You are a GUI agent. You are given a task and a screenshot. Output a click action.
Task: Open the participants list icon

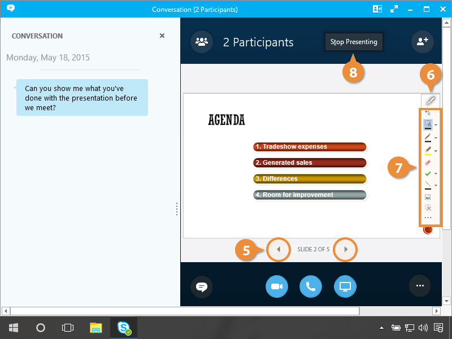click(x=202, y=42)
